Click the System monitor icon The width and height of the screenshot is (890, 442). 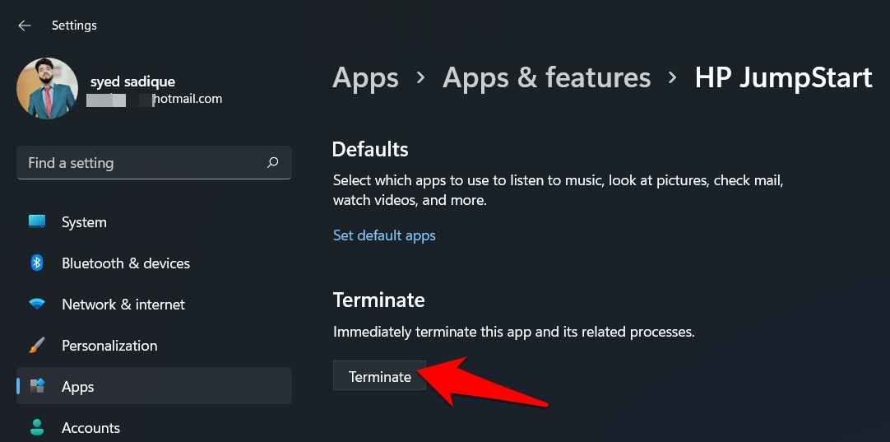coord(37,222)
